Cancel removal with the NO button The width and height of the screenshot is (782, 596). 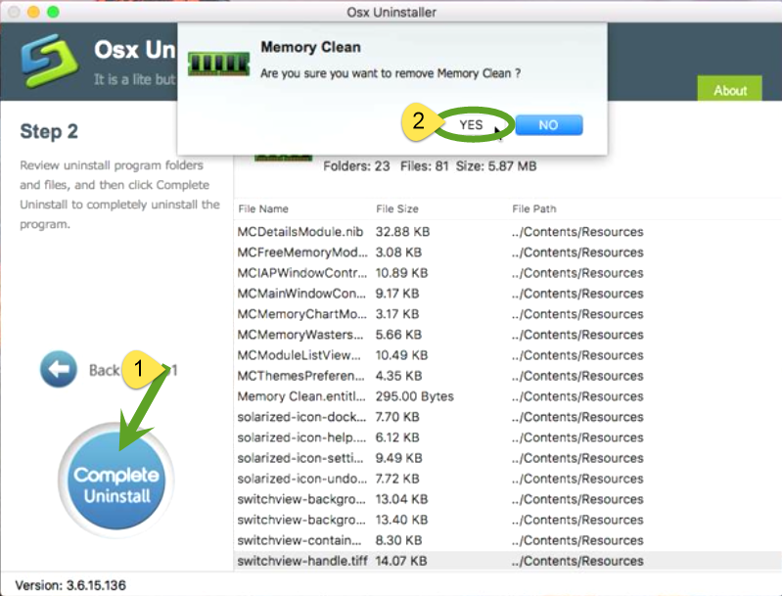click(549, 124)
